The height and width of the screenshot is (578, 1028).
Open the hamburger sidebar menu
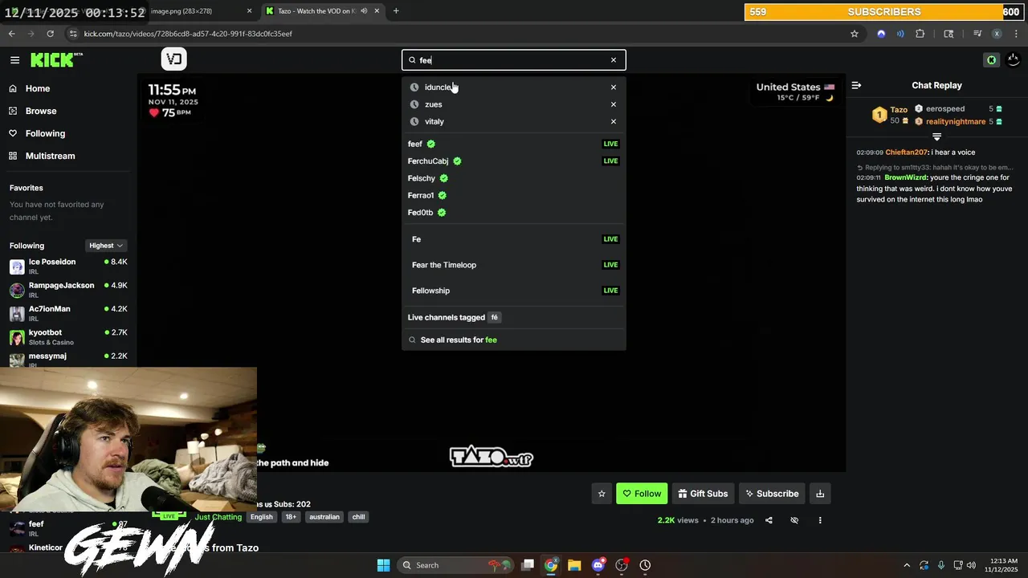point(14,59)
